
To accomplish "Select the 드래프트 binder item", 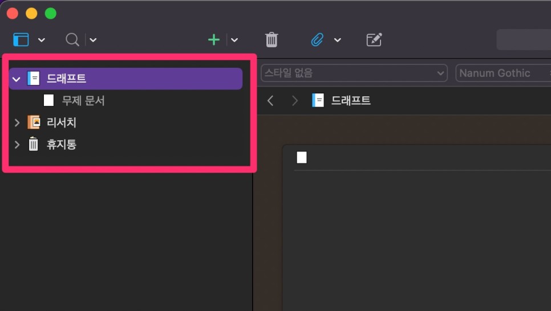I will 125,79.
